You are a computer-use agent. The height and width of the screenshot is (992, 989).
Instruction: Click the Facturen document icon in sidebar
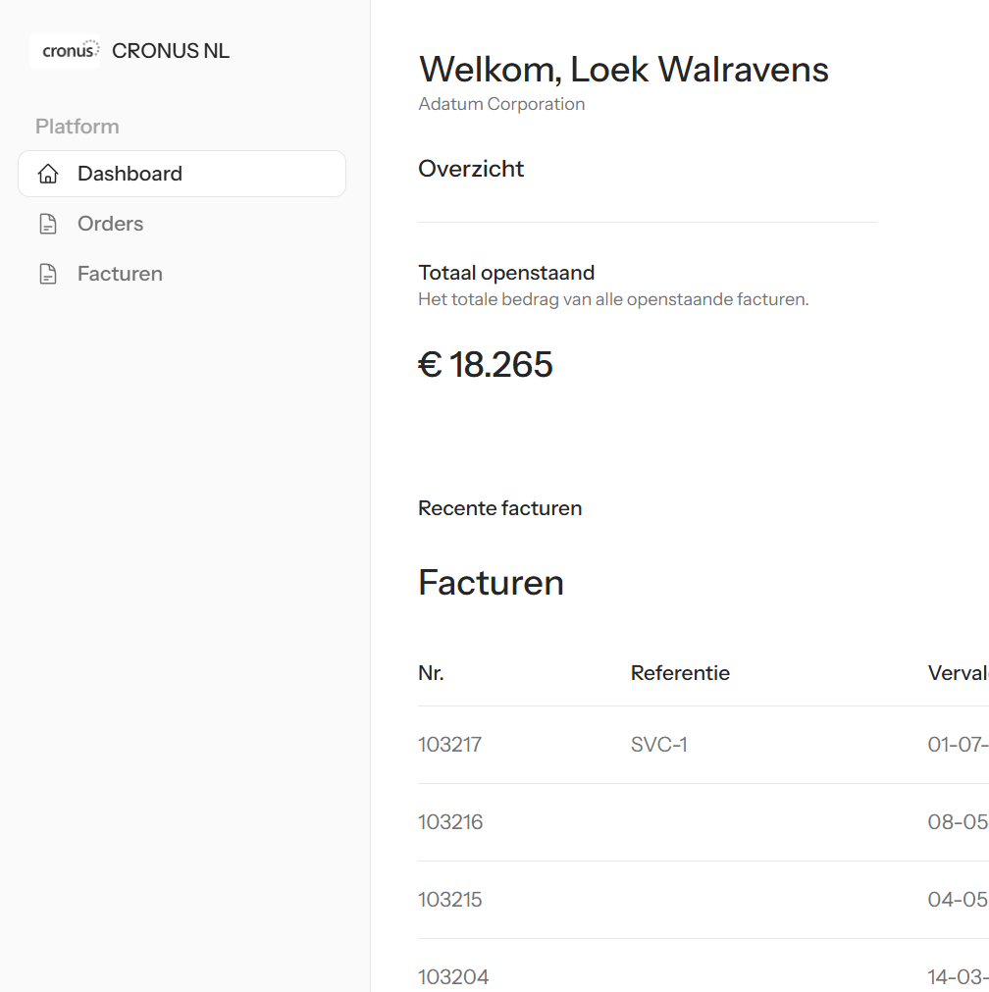47,275
